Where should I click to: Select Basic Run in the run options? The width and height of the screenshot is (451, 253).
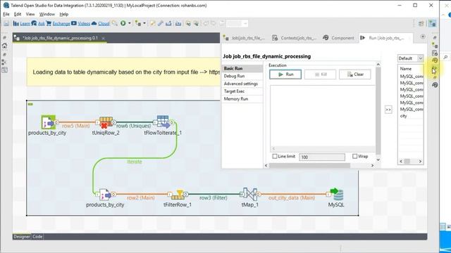(x=242, y=68)
